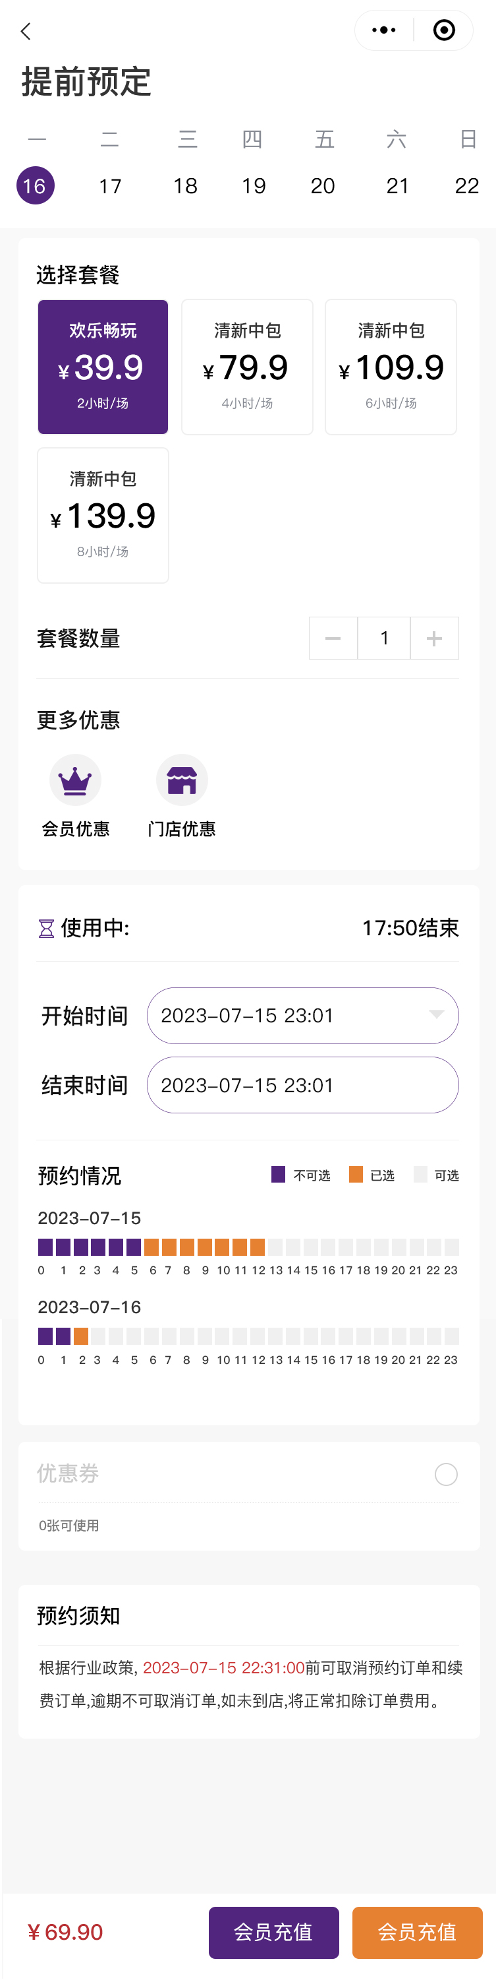Image resolution: width=496 pixels, height=1982 pixels.
Task: Increase package quantity with plus button
Action: [435, 638]
